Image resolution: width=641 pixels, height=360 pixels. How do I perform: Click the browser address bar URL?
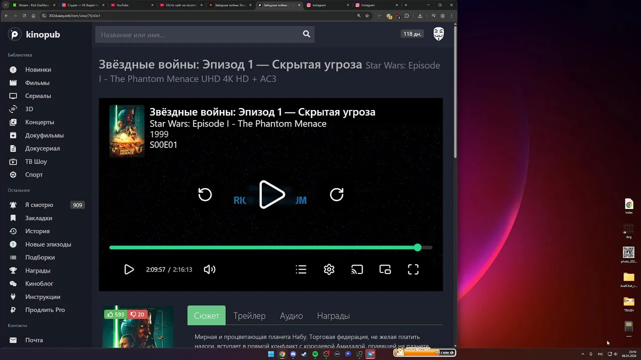pyautogui.click(x=75, y=15)
